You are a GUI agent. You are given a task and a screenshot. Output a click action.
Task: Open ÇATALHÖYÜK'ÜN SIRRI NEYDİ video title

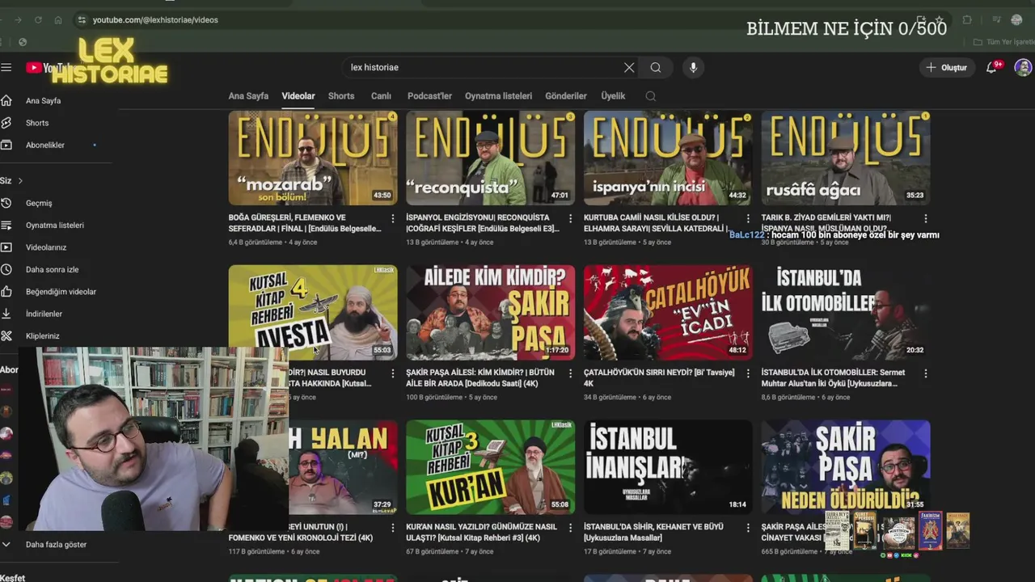click(659, 378)
